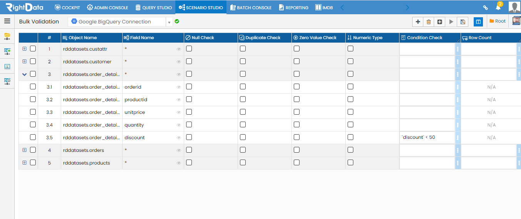Image resolution: width=521 pixels, height=219 pixels.
Task: Open the hamburger menu icon
Action: click(7, 21)
